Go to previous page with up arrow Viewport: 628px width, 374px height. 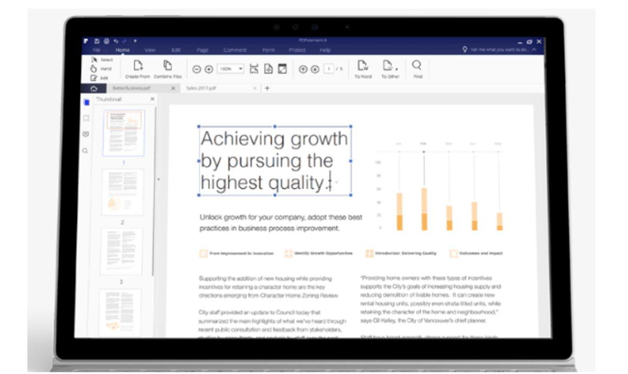pos(303,69)
